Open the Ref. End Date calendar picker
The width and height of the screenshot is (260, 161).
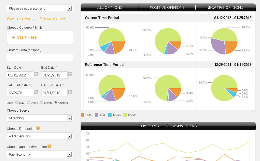70,92
